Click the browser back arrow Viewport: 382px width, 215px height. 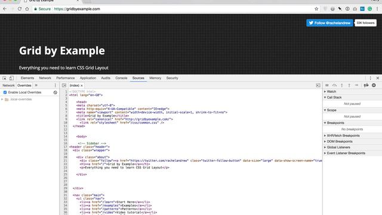tap(5, 9)
